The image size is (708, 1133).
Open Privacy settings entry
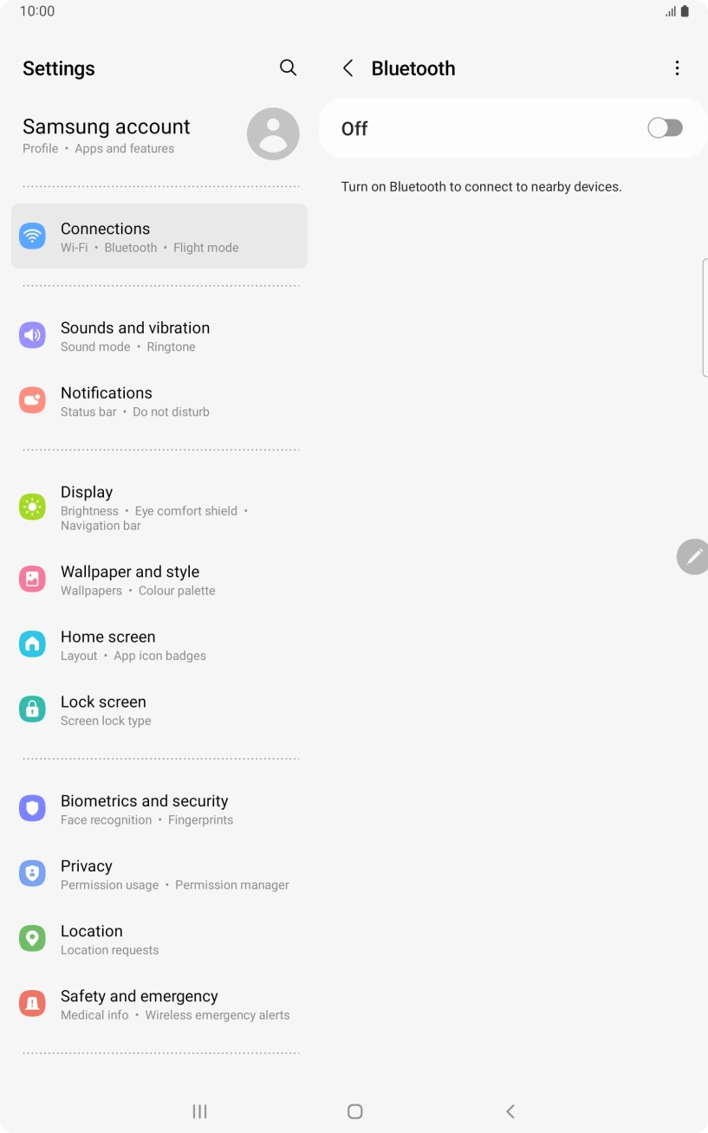159,874
